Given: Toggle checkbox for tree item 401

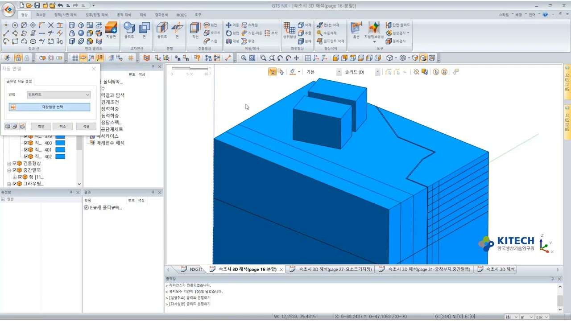Looking at the screenshot, I should [x=25, y=150].
